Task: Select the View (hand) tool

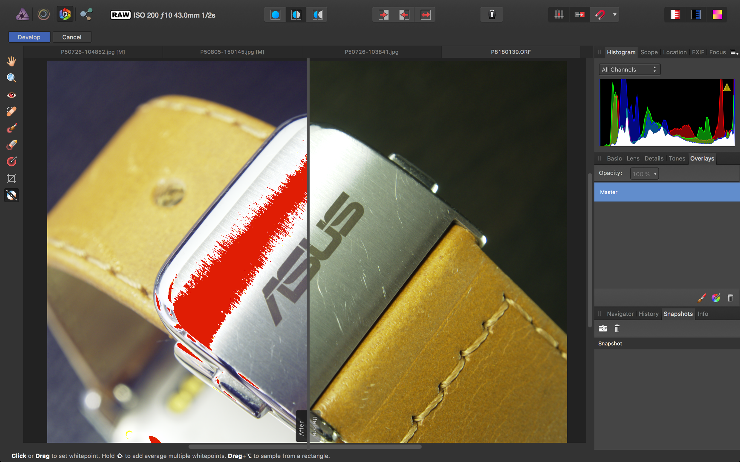Action: point(12,61)
